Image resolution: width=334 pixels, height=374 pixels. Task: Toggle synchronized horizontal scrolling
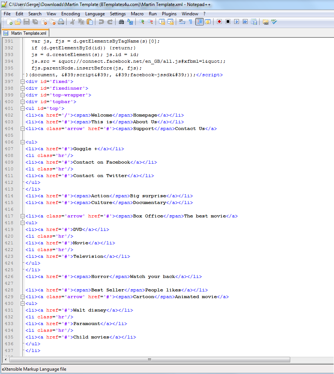171,22
